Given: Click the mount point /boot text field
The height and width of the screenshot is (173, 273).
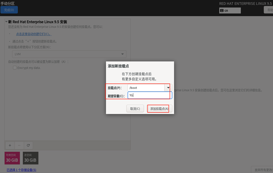Looking at the screenshot, I should pos(146,88).
